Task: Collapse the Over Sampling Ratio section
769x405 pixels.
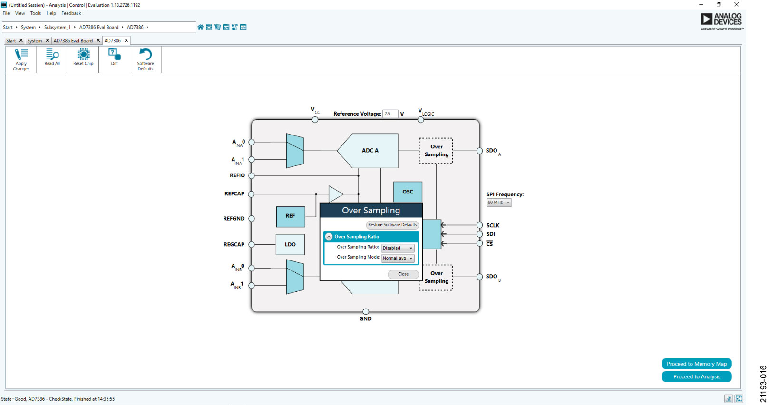Action: (x=329, y=237)
